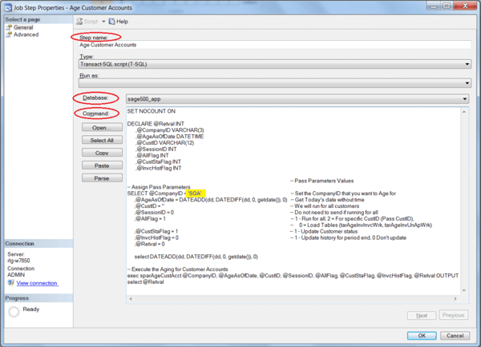
Task: Click the Script toolbar icon
Action: [x=81, y=20]
